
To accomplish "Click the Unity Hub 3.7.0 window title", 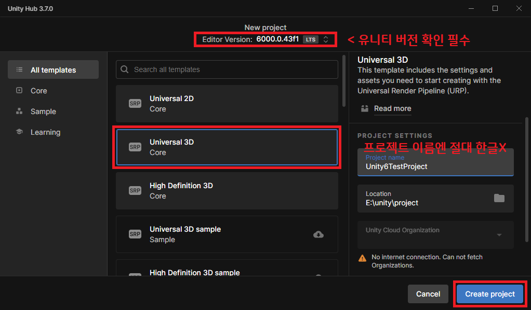I will (x=30, y=8).
